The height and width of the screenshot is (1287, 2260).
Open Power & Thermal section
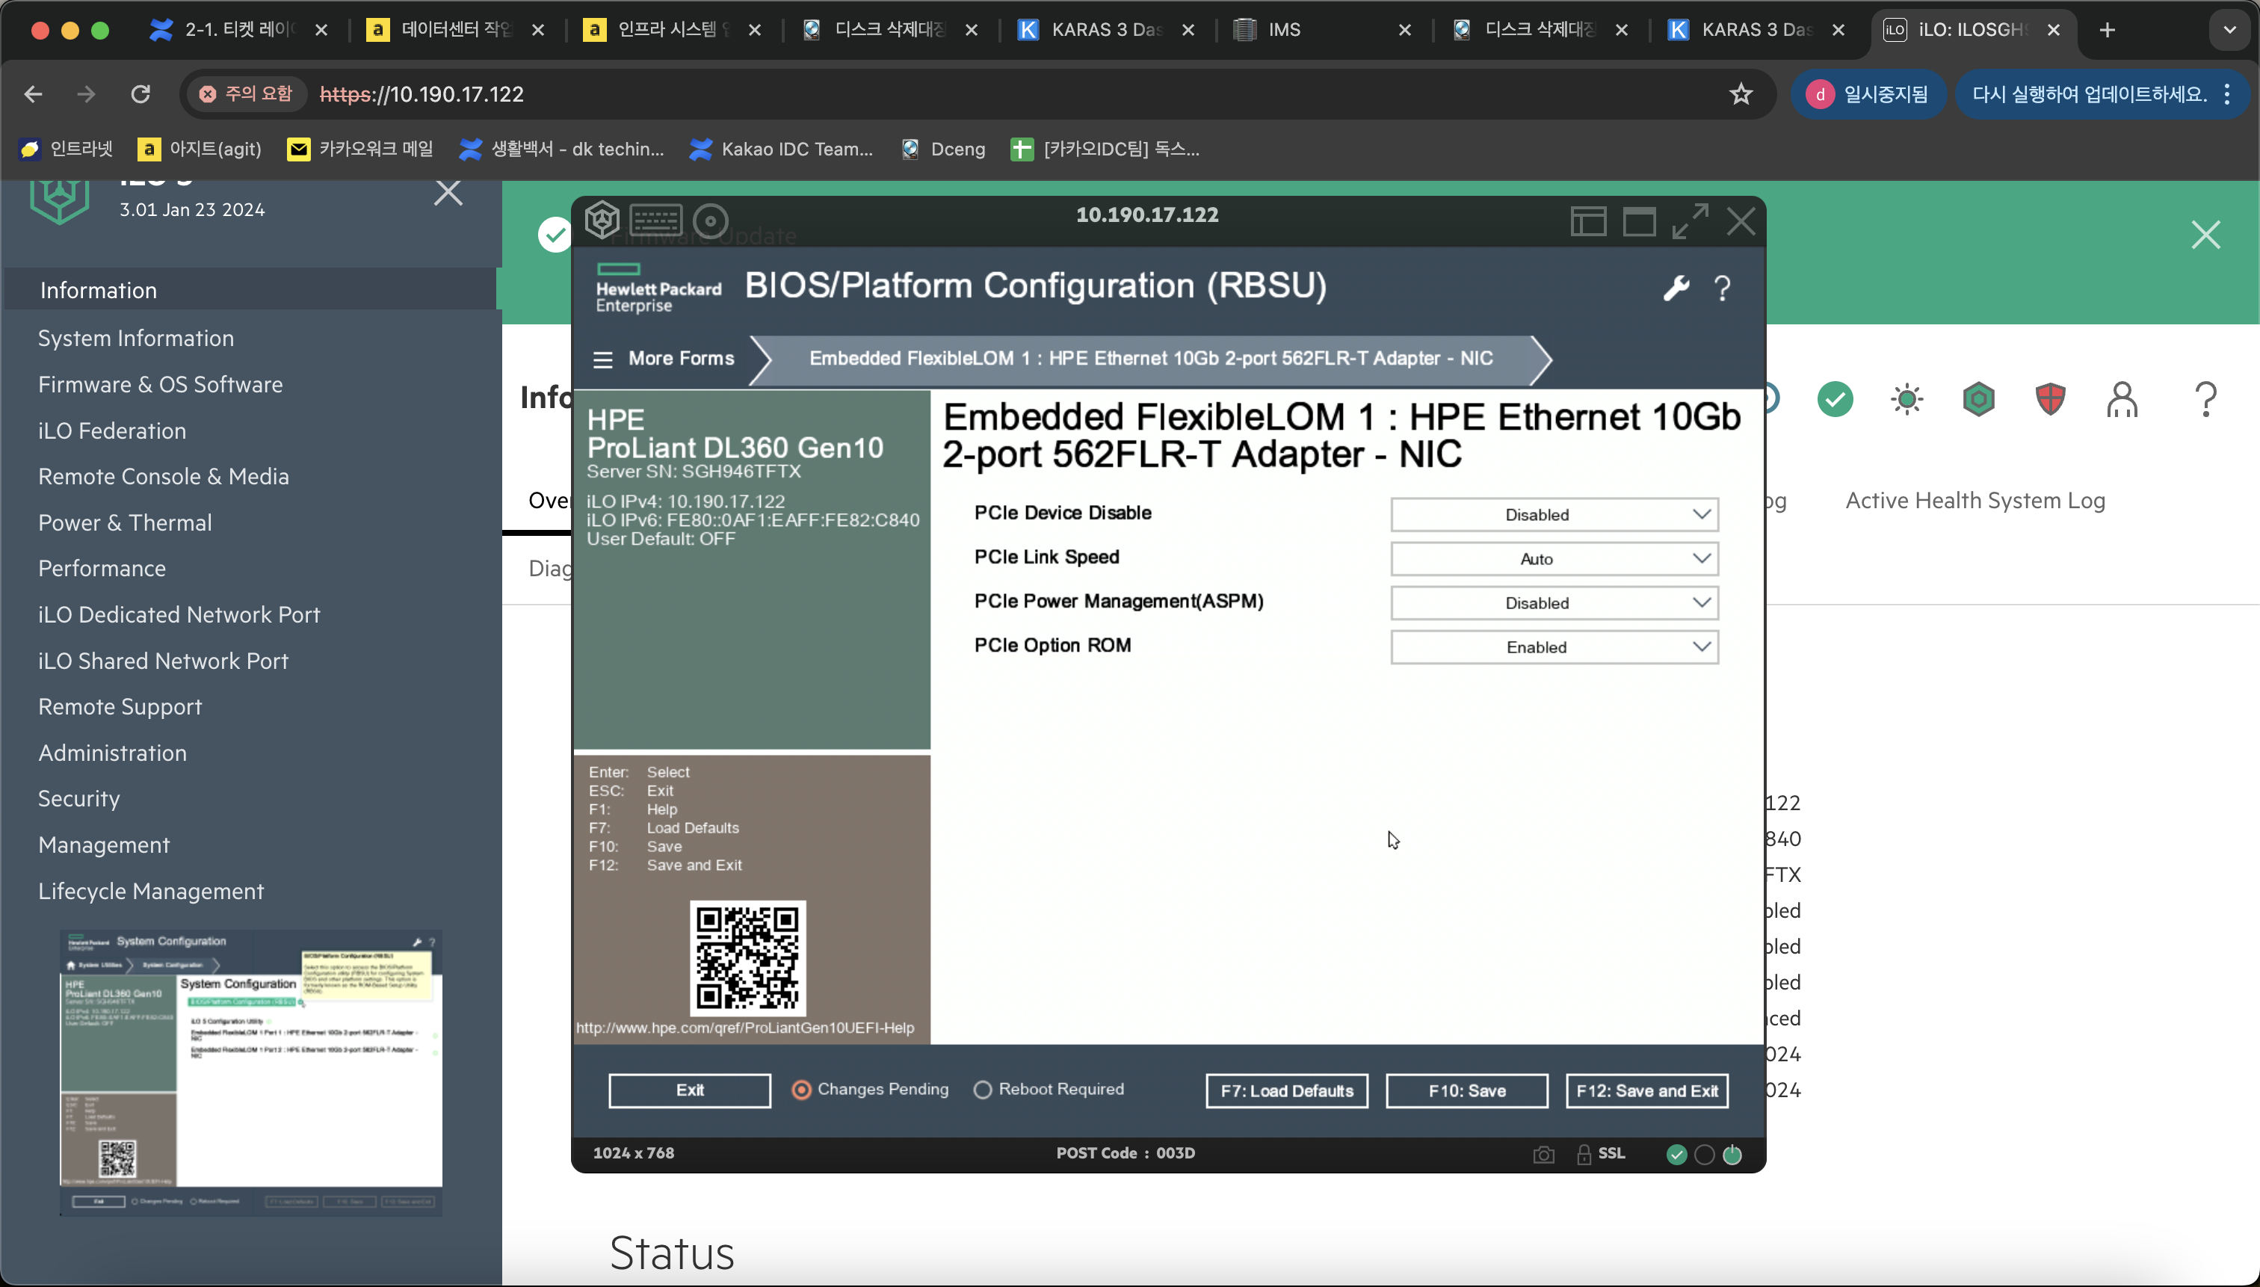[x=125, y=522]
